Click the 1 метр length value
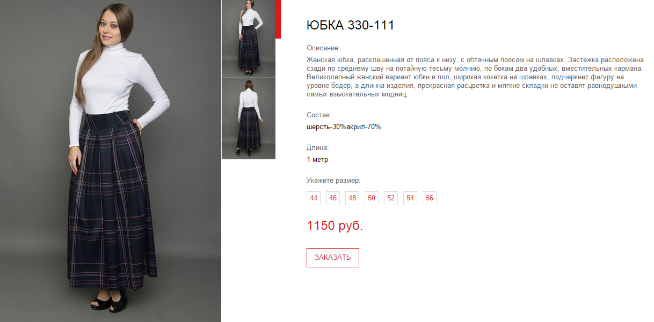Screen dimensions: 654x322 [x=317, y=160]
